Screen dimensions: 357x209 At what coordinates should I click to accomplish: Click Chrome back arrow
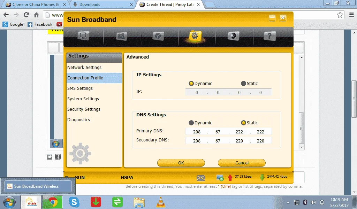(6, 15)
